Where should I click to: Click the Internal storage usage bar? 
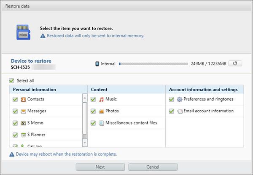click(153, 64)
